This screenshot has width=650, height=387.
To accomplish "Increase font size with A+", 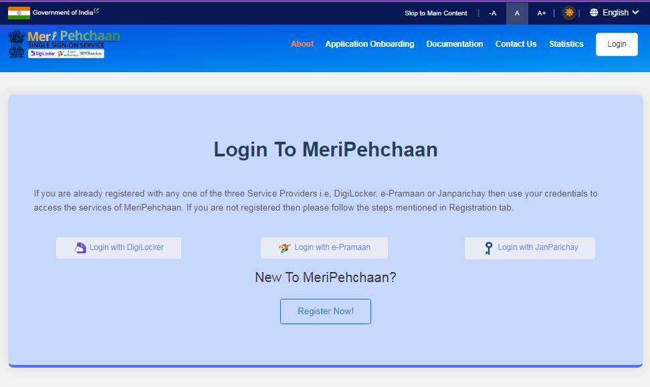I will [x=542, y=13].
